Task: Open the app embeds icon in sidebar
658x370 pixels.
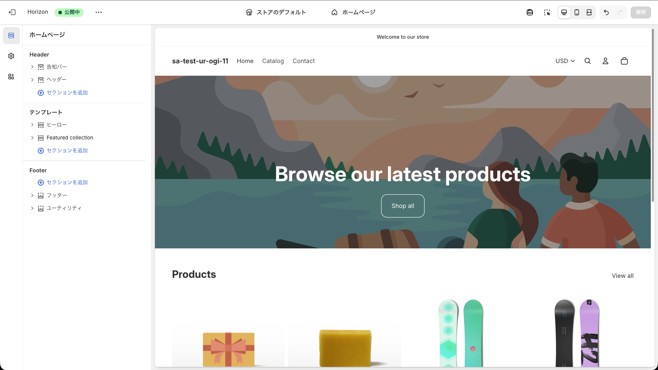Action: tap(11, 77)
